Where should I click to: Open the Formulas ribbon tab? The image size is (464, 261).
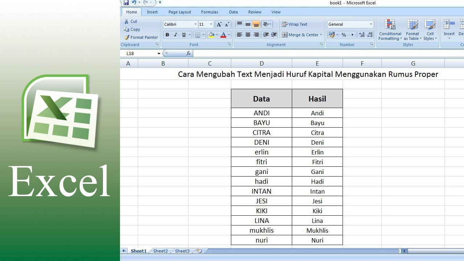[x=210, y=12]
